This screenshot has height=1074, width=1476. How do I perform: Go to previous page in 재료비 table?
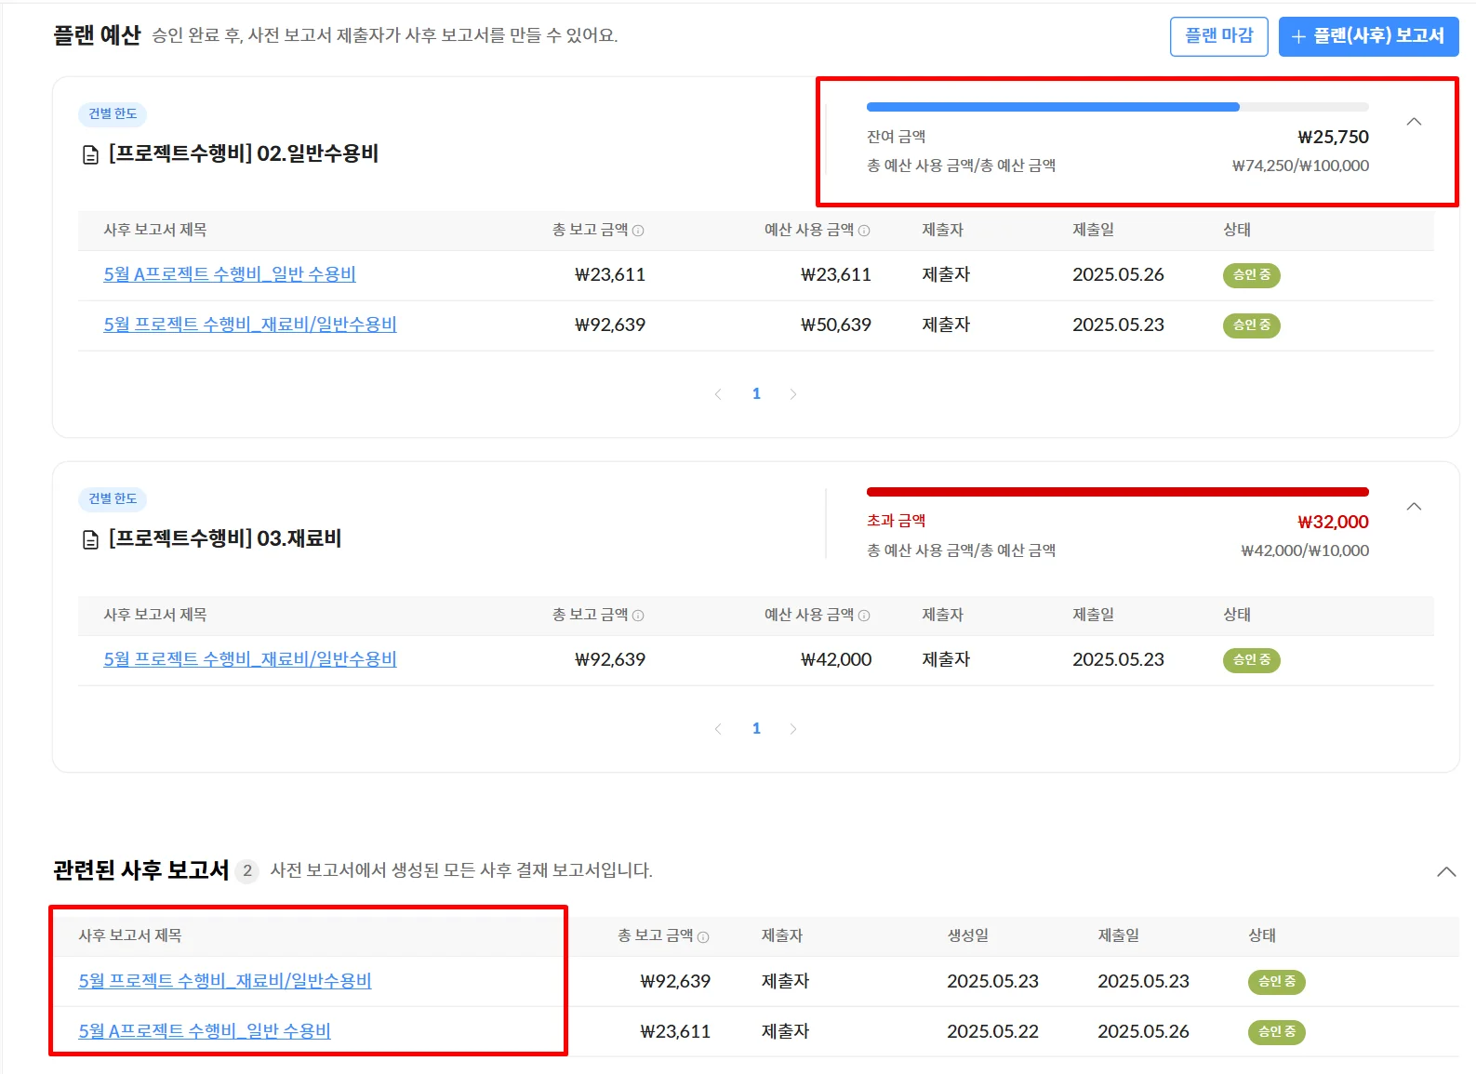pos(718,729)
